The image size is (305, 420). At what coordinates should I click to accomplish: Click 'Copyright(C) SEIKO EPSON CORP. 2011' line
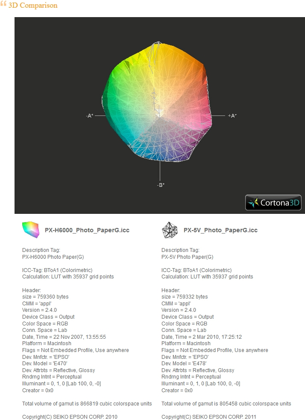point(209,417)
